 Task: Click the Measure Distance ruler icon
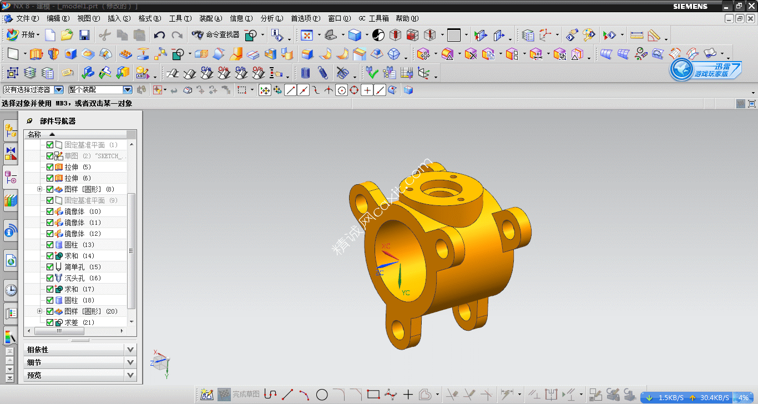[x=636, y=35]
